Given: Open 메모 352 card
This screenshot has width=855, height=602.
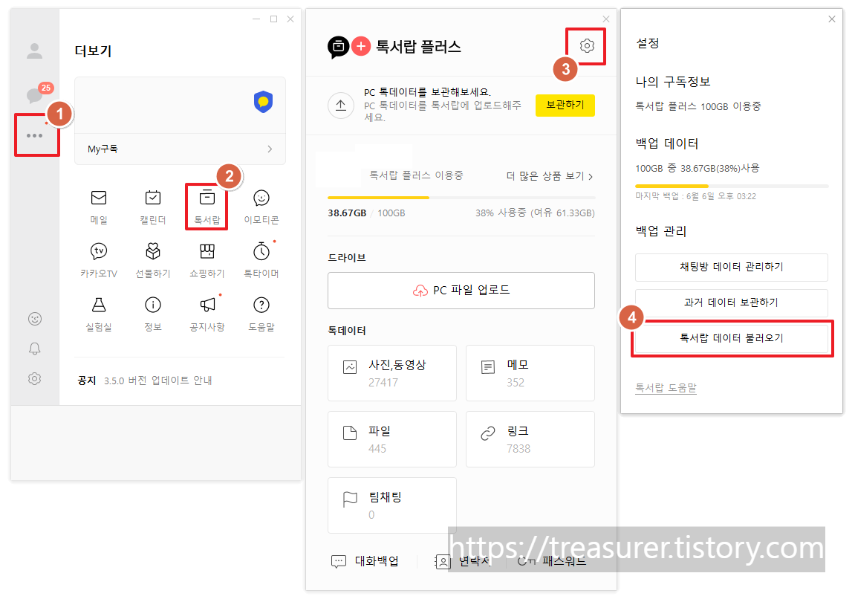Looking at the screenshot, I should pyautogui.click(x=530, y=373).
